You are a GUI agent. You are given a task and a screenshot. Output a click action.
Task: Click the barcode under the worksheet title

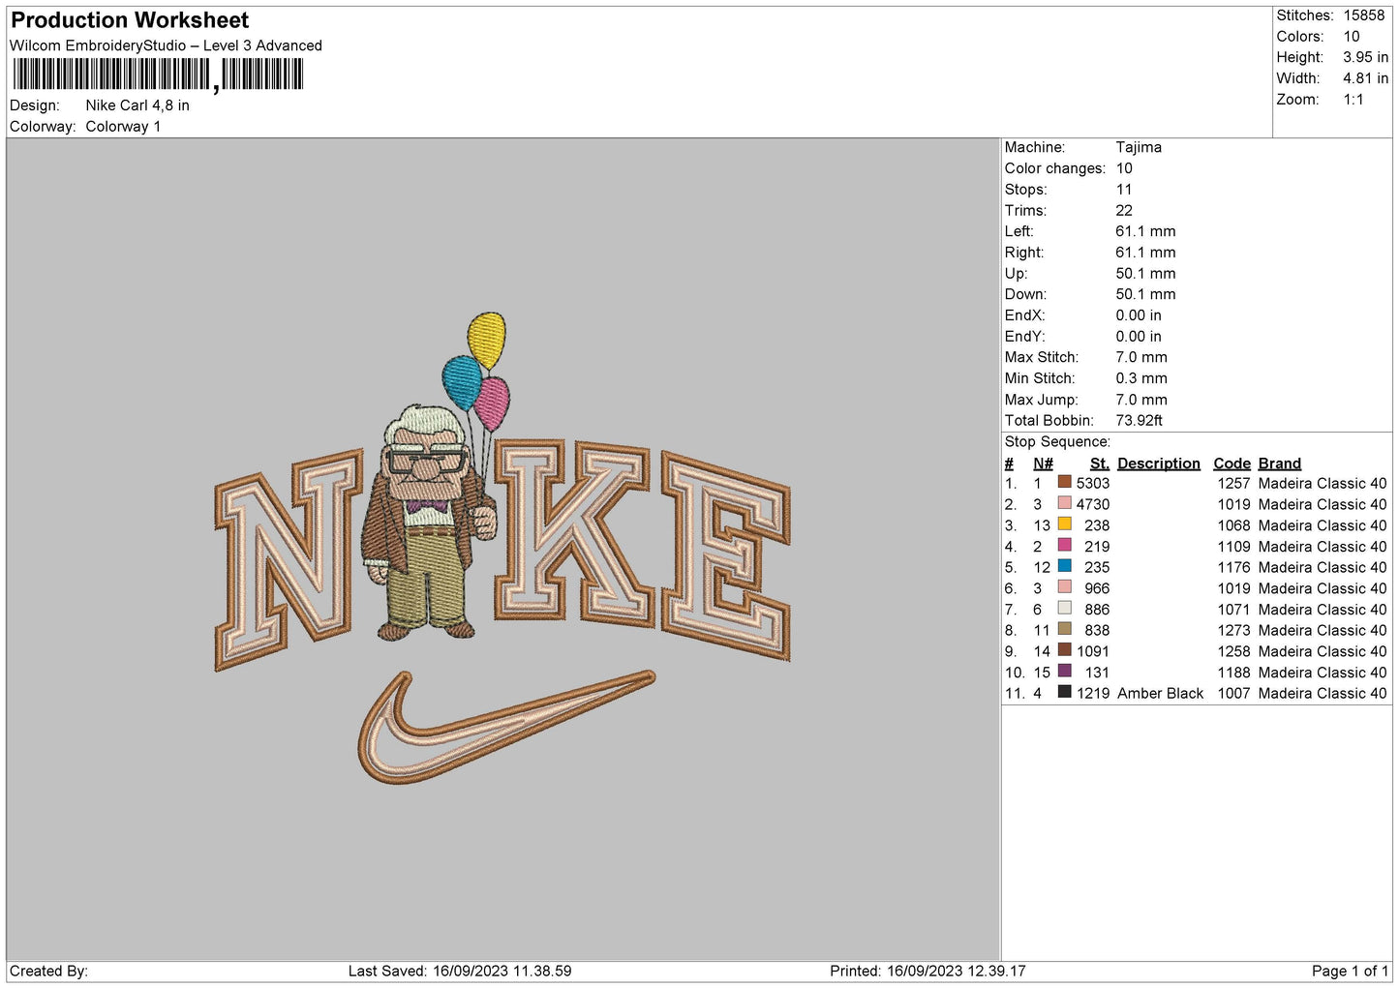point(158,75)
